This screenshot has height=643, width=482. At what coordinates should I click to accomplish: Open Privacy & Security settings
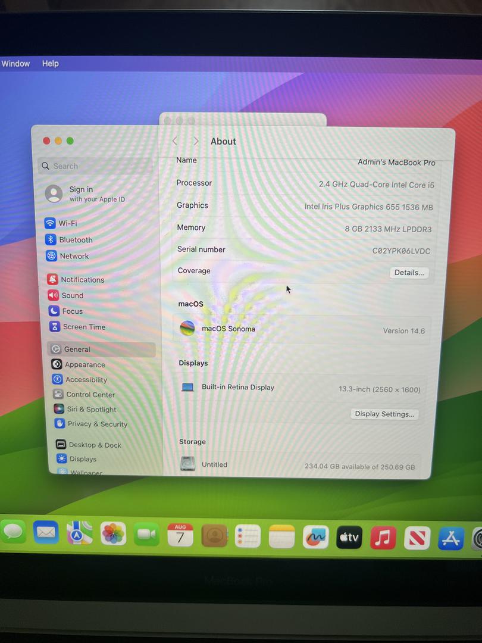97,424
